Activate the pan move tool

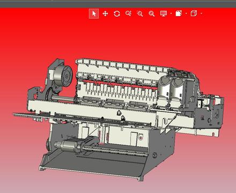[x=105, y=13]
